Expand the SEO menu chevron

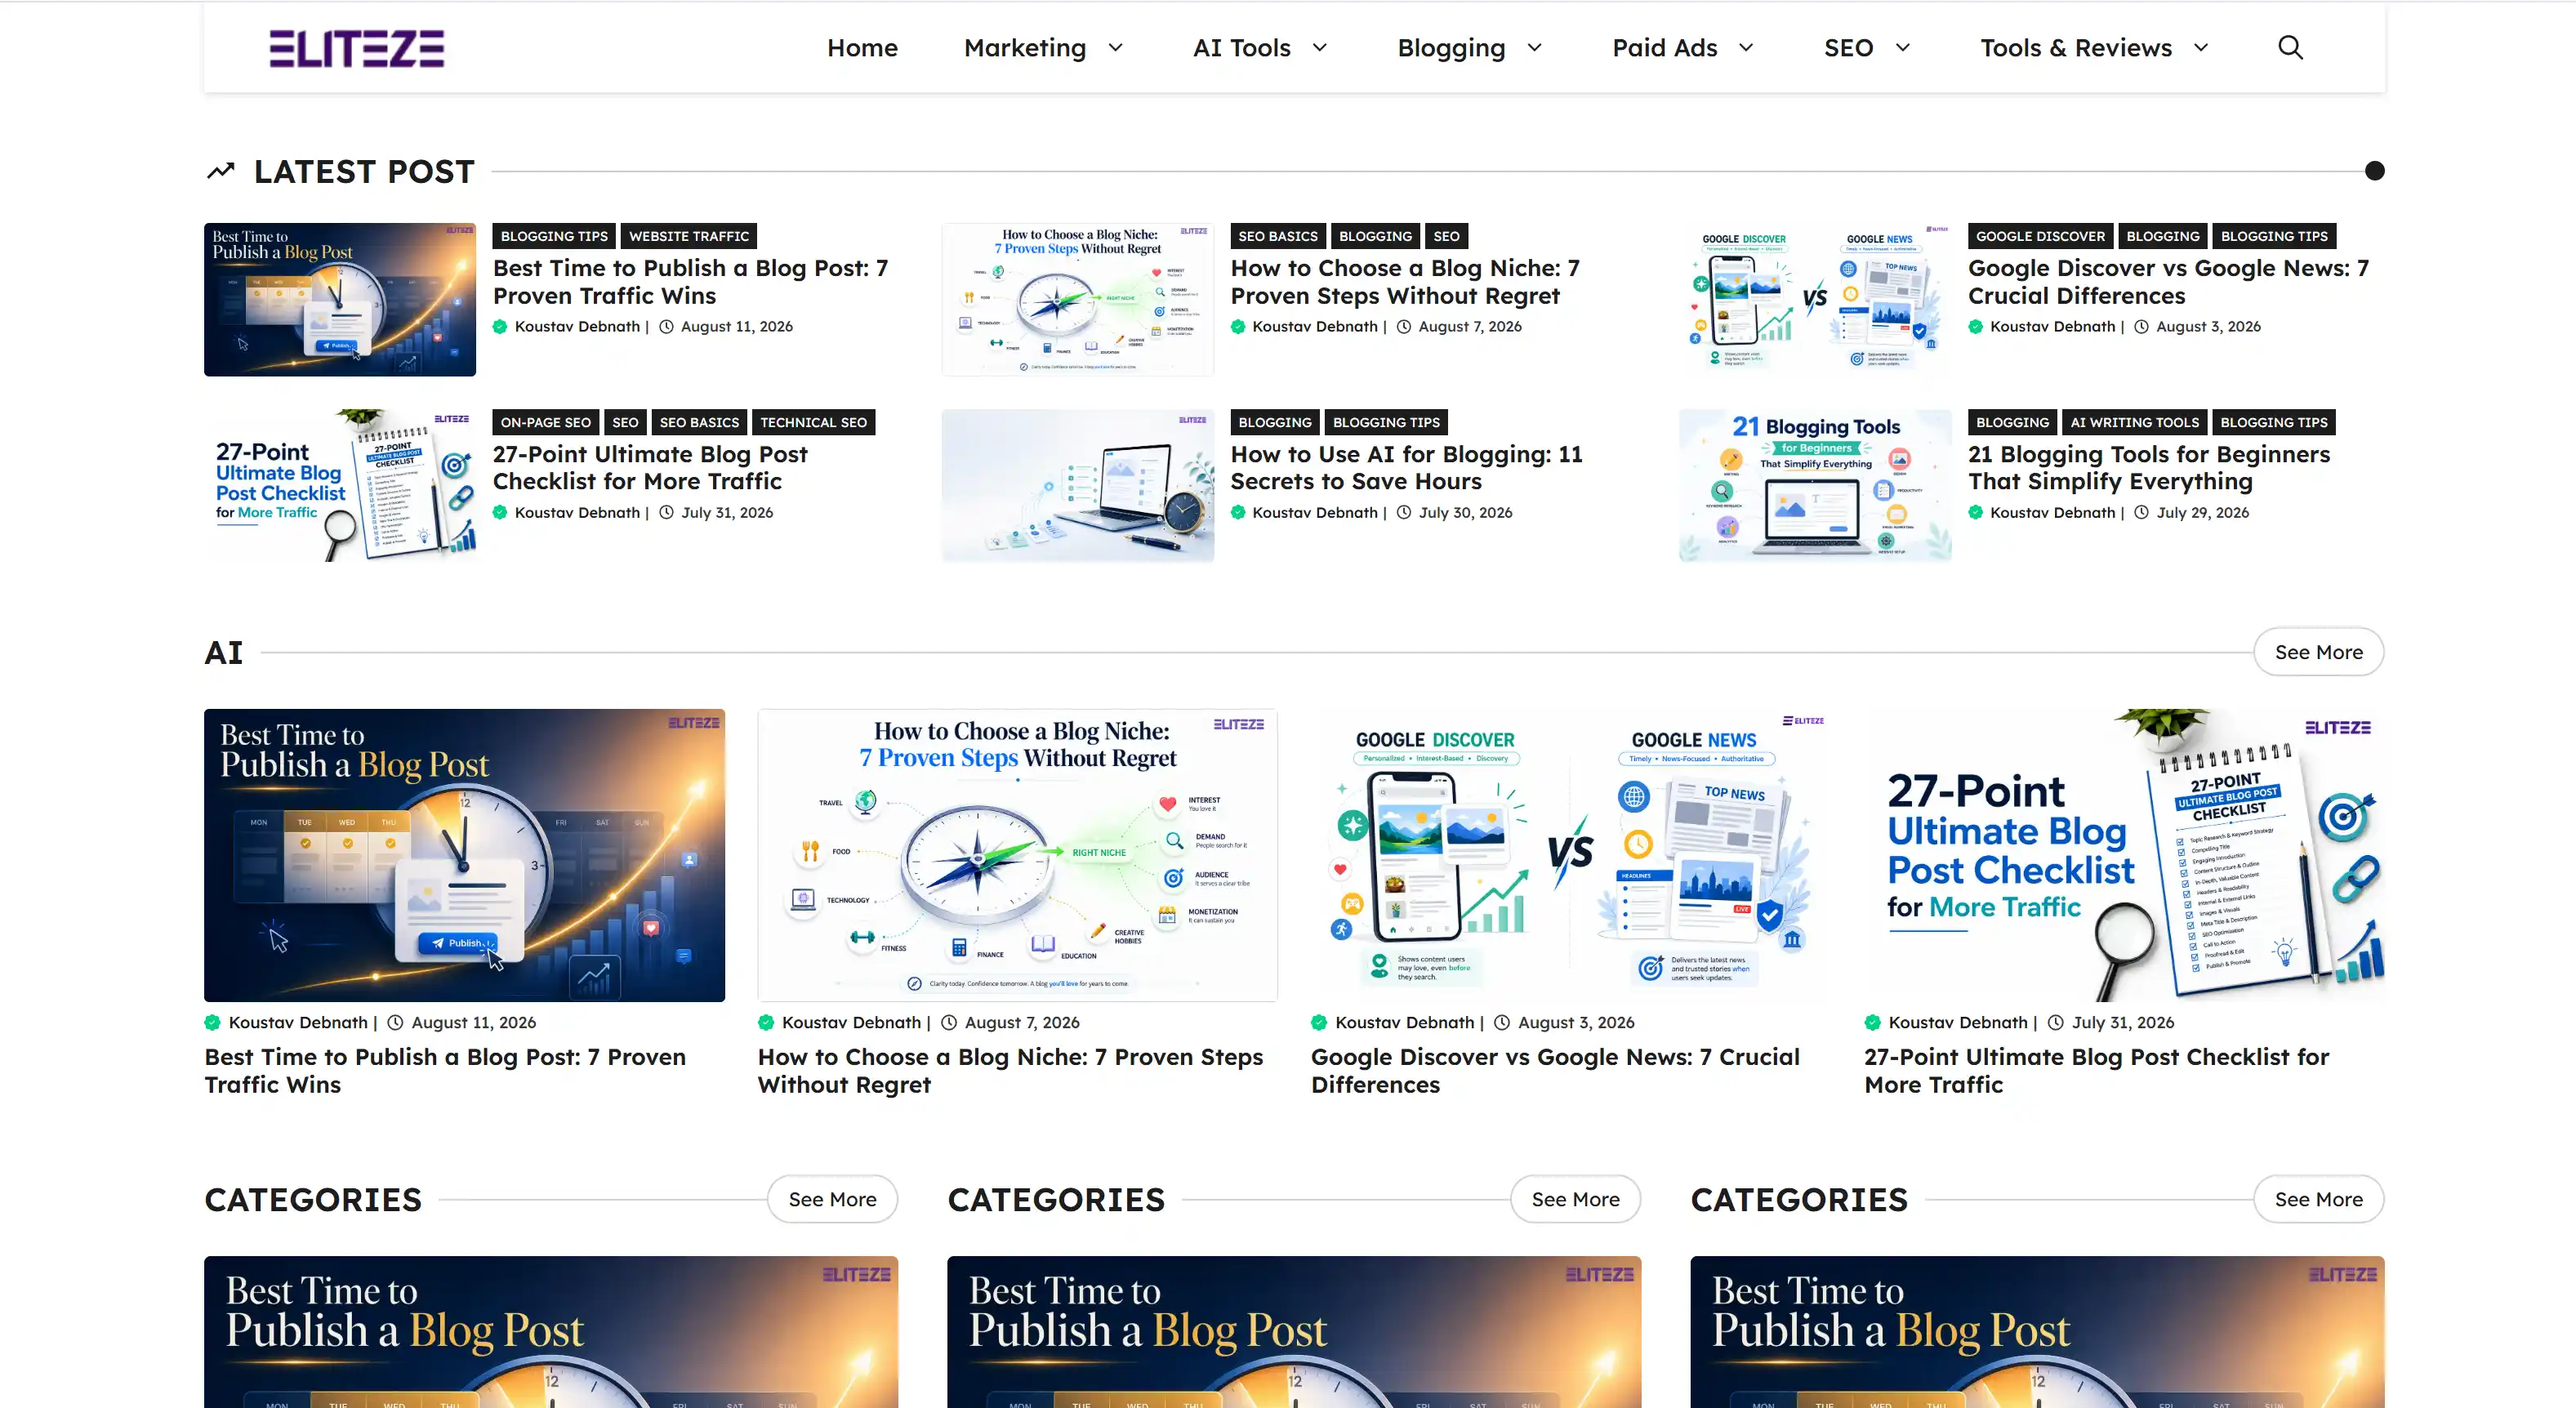pos(1903,48)
